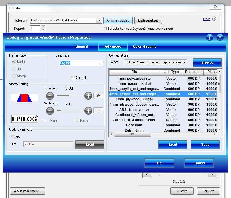Select 3mm_acrylic_cut_and engra... row
The image size is (231, 198).
(163, 89)
